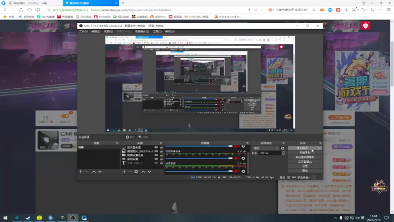The height and width of the screenshot is (222, 394).
Task: Remove selected source with the minus icon
Action: tap(130, 172)
